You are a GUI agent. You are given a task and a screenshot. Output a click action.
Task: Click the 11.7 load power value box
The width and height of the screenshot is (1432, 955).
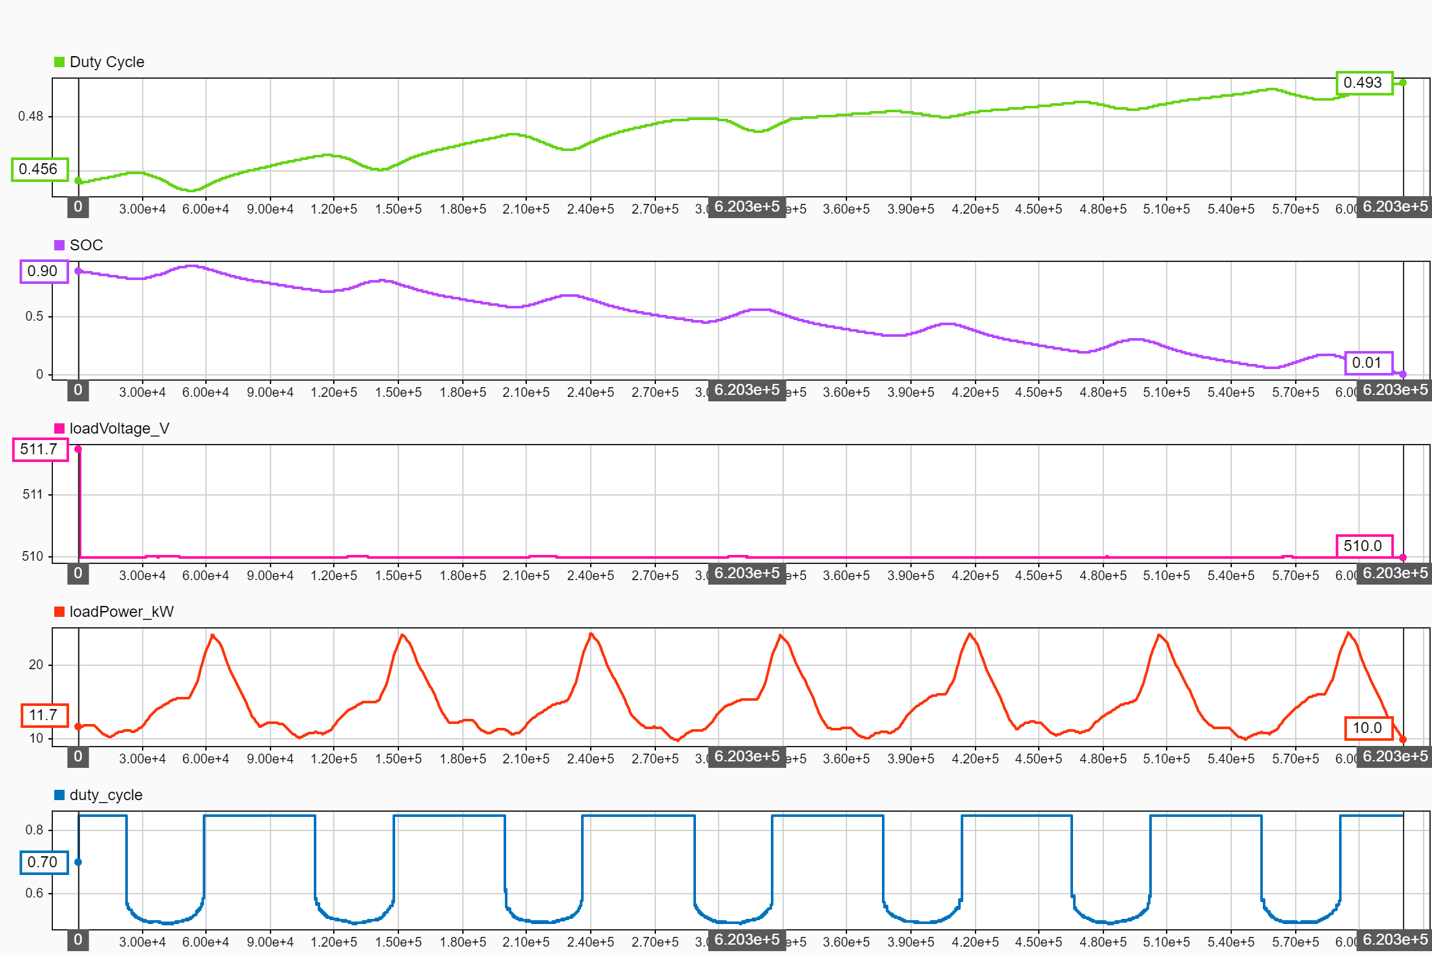(x=45, y=715)
